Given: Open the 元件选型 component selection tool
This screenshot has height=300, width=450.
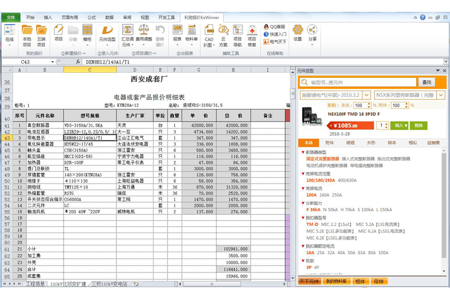Looking at the screenshot, I should (x=107, y=33).
